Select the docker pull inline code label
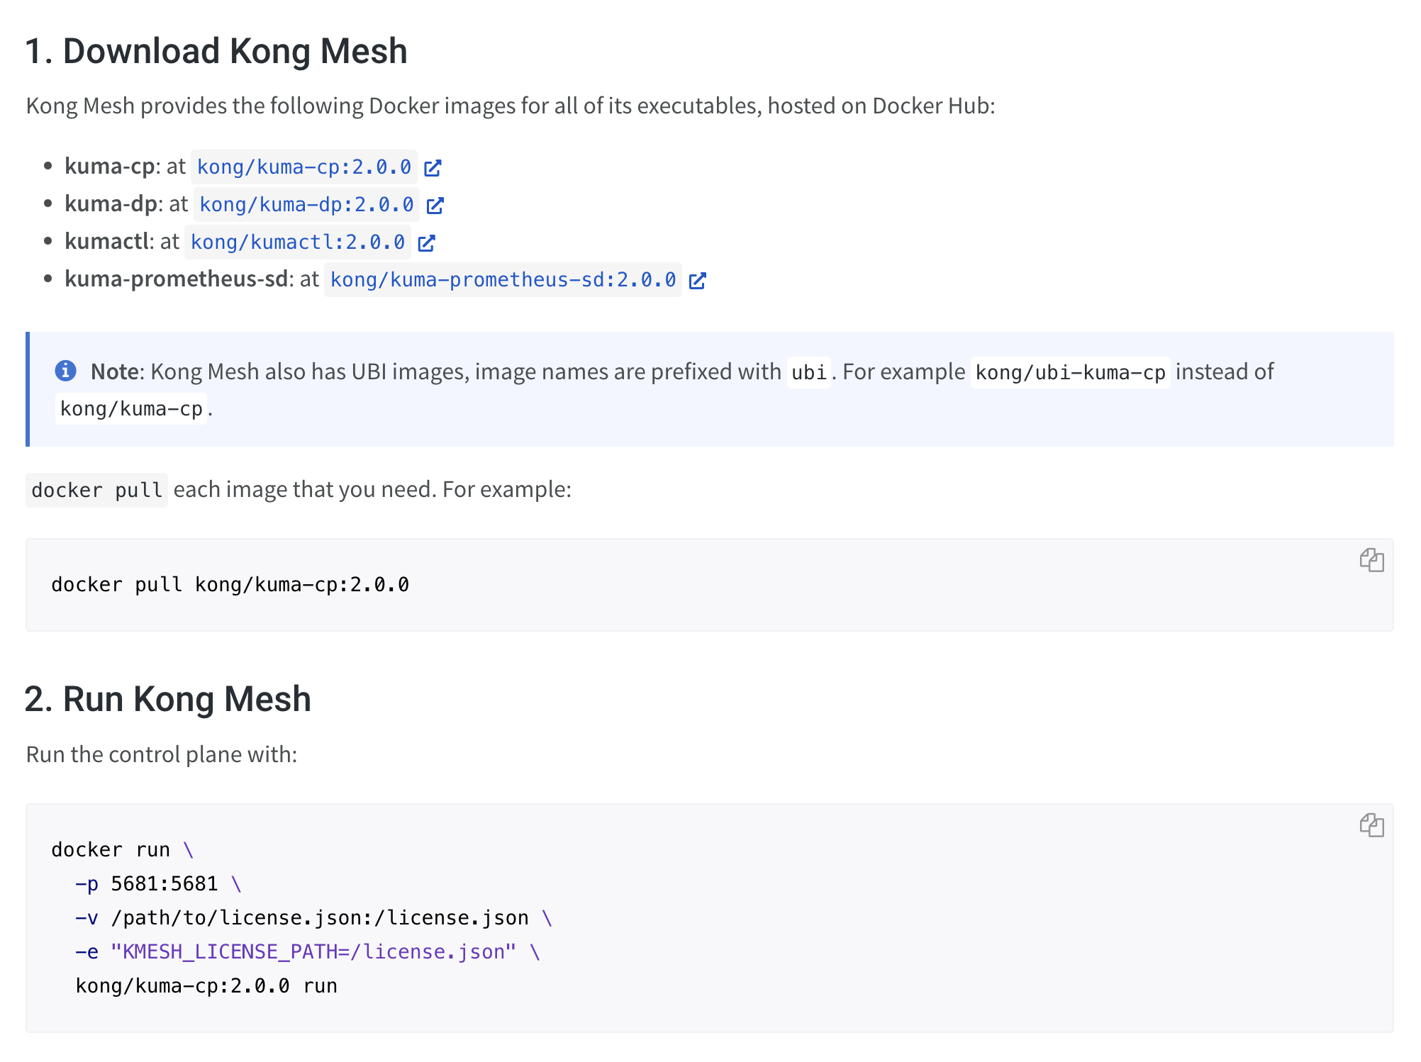The width and height of the screenshot is (1421, 1062). pyautogui.click(x=96, y=489)
